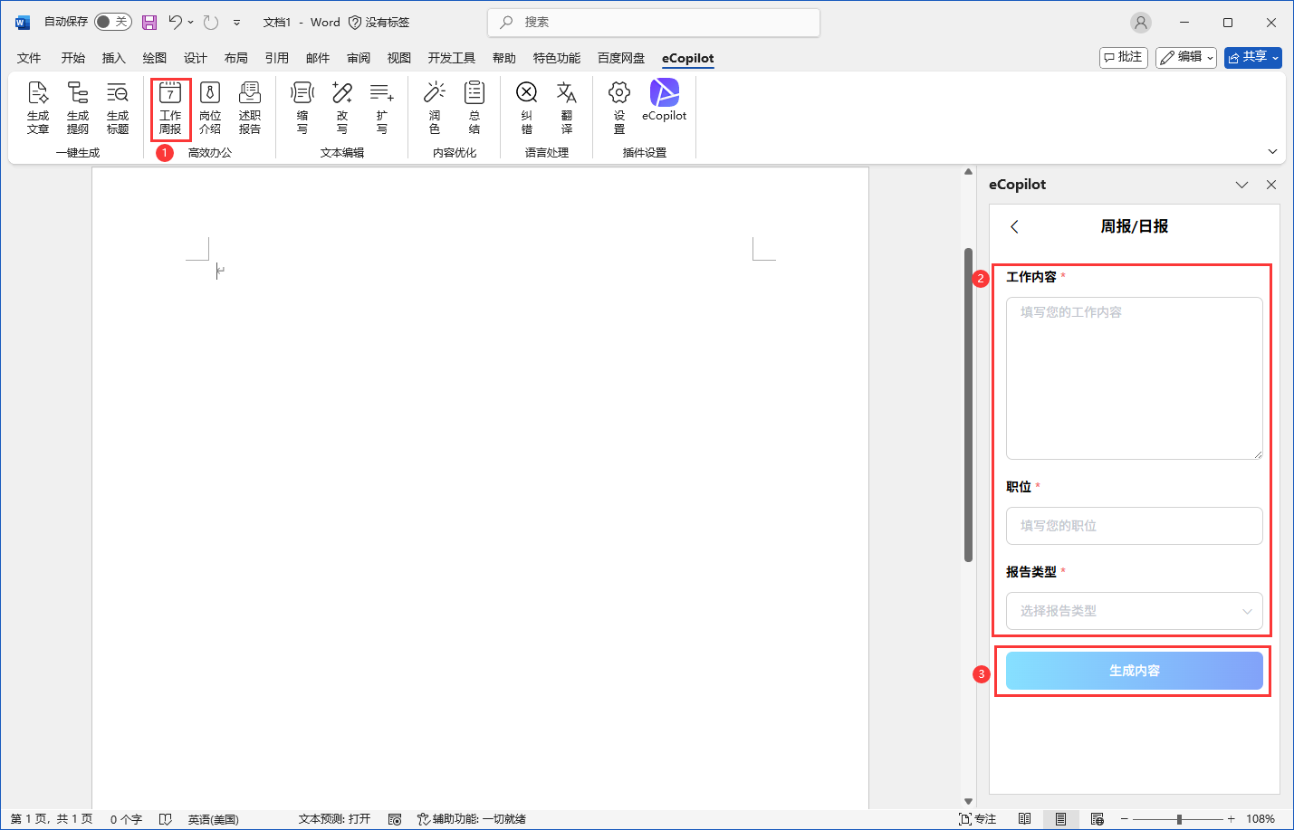Select the 润色 polish tool
The height and width of the screenshot is (830, 1294).
(435, 107)
